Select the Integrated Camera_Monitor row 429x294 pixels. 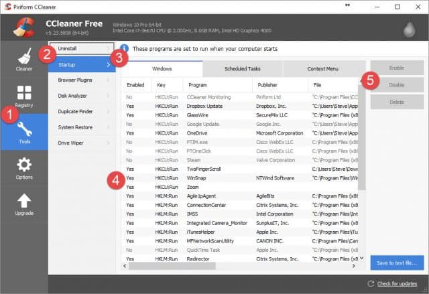click(x=240, y=223)
